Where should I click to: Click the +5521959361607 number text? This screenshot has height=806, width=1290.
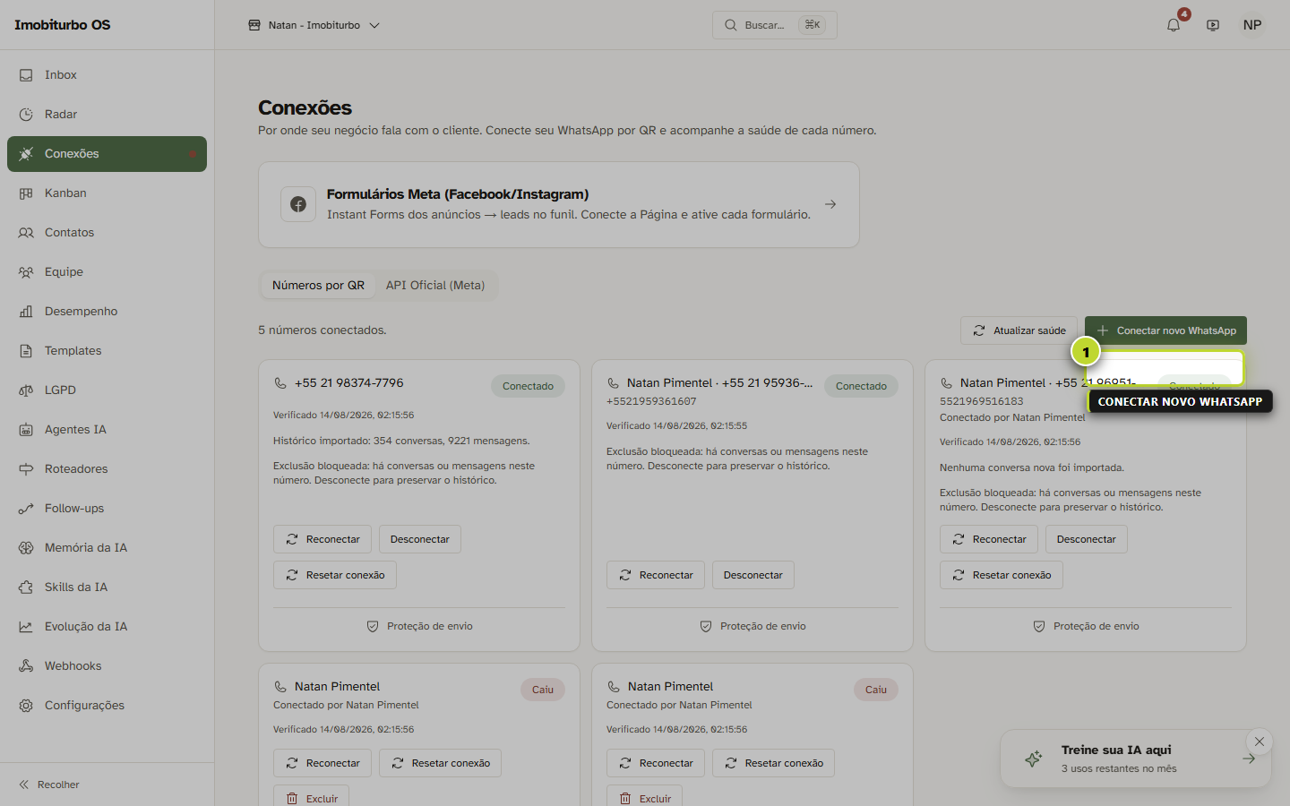[651, 401]
